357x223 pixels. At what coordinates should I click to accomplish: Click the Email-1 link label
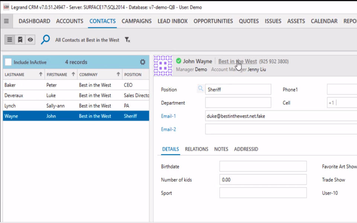pyautogui.click(x=168, y=116)
